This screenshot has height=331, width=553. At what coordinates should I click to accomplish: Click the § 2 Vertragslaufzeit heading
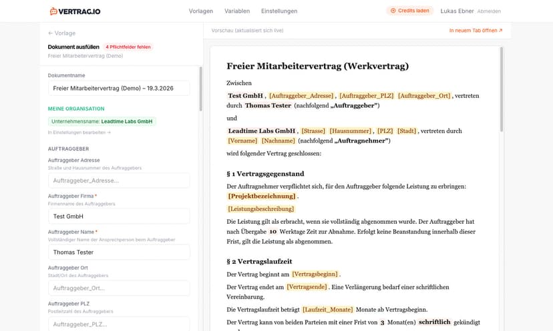[259, 261]
